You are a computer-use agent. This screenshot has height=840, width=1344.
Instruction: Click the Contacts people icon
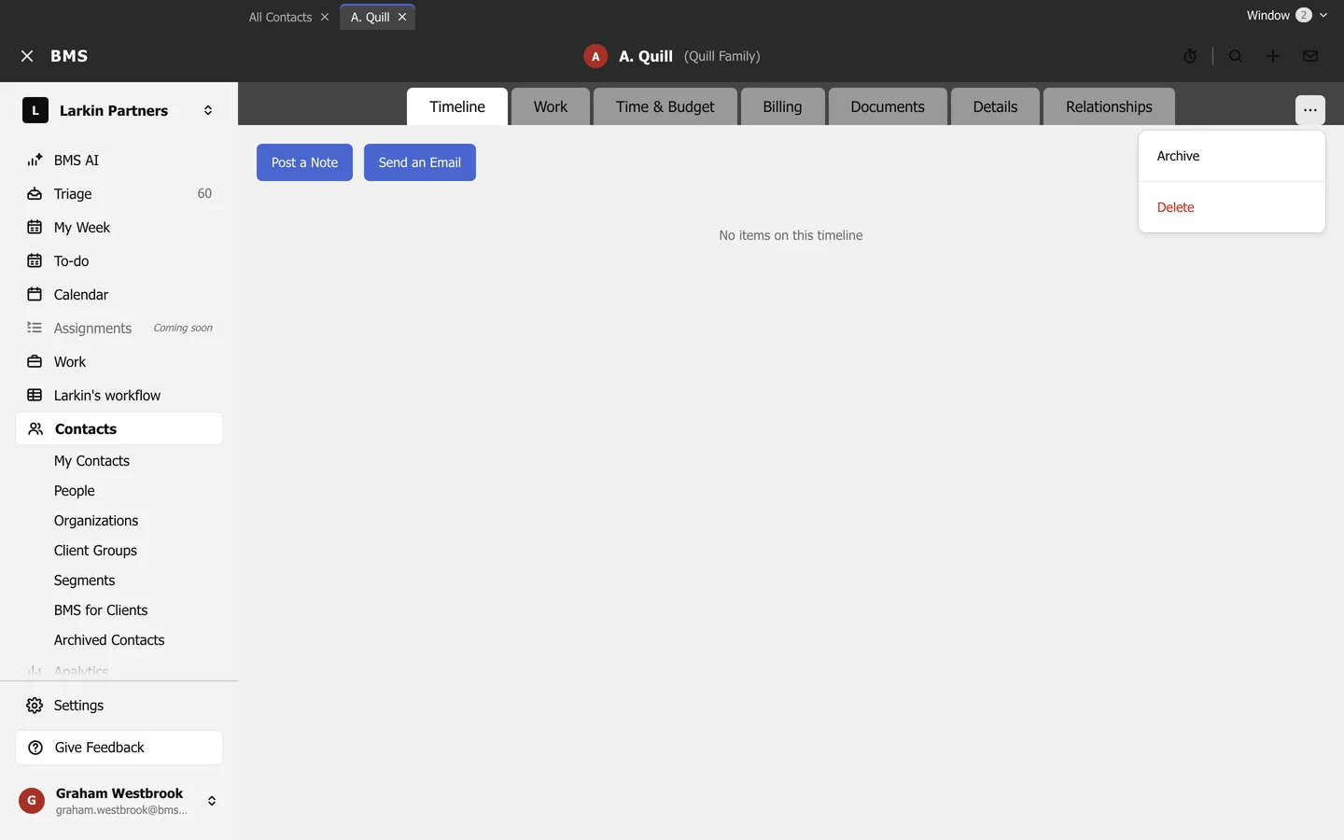click(x=35, y=428)
